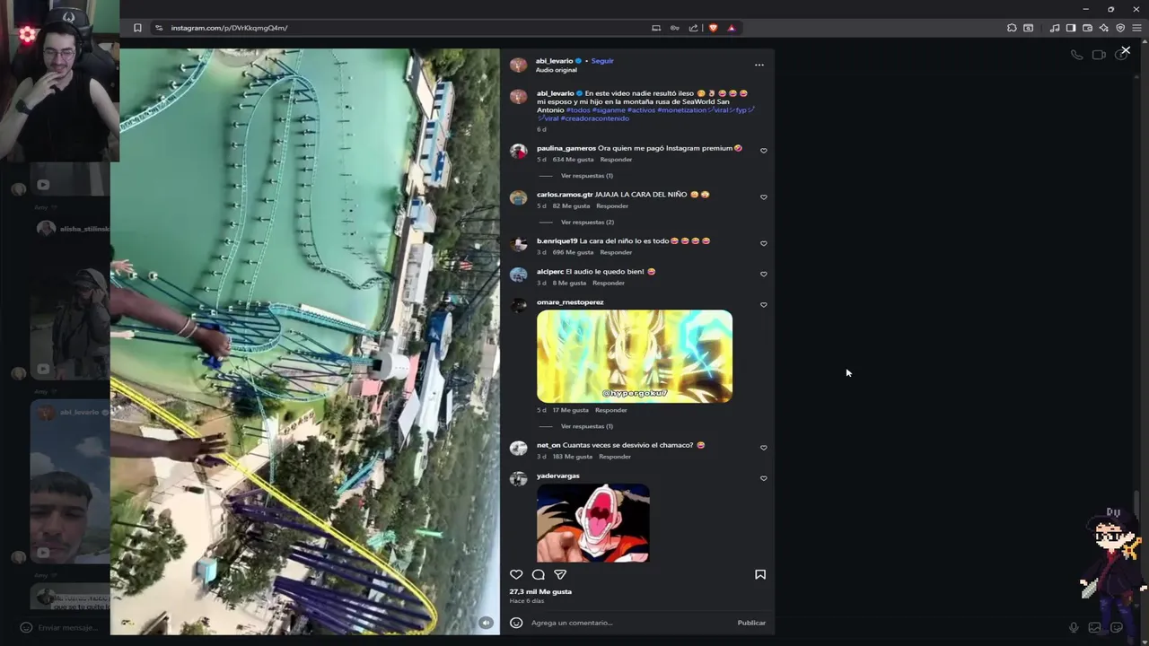1149x646 pixels.
Task: Open the Leo AI sparkle icon
Action: click(x=1103, y=28)
